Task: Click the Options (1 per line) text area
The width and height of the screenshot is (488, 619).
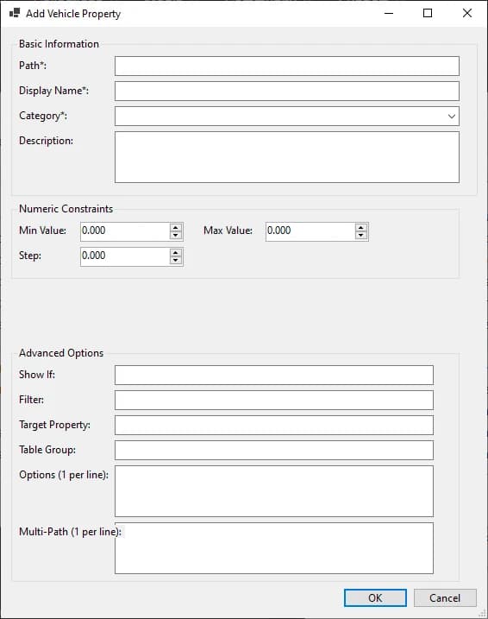Action: [274, 491]
